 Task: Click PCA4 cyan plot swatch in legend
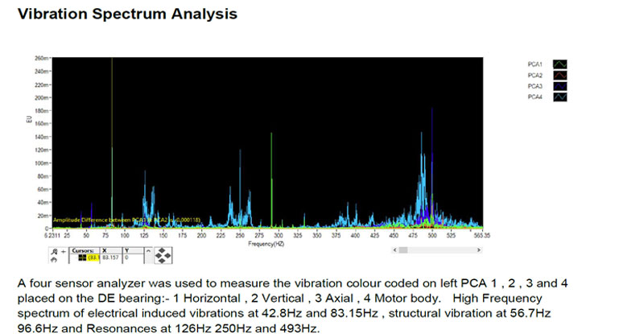(560, 97)
